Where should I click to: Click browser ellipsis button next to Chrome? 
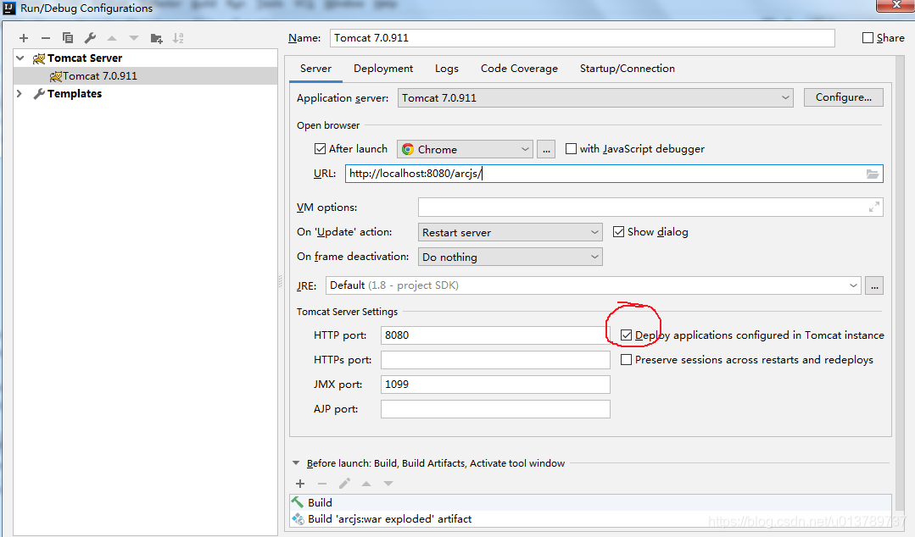(x=546, y=149)
